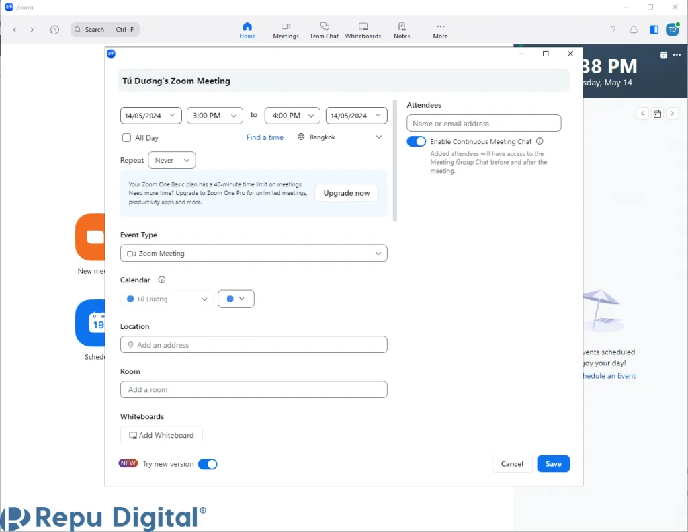Click the orange New meeting icon
688x532 pixels.
click(x=91, y=237)
